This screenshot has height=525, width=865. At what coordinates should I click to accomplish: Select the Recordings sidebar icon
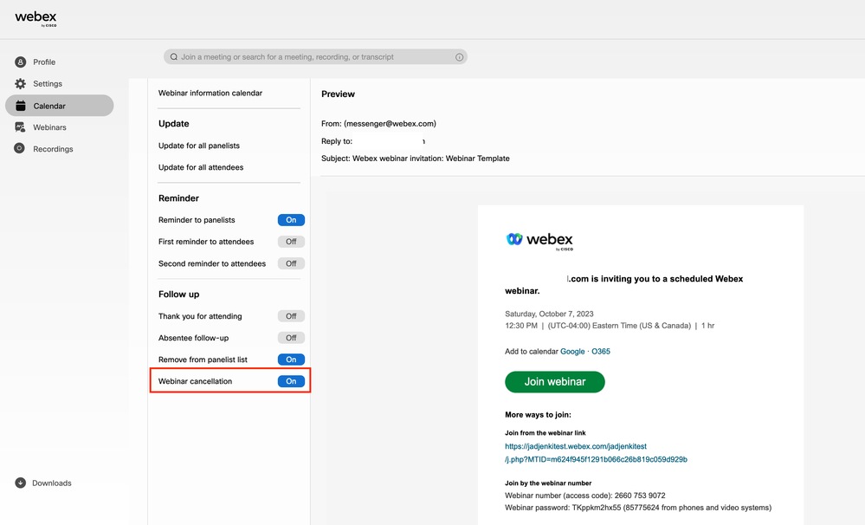click(19, 148)
